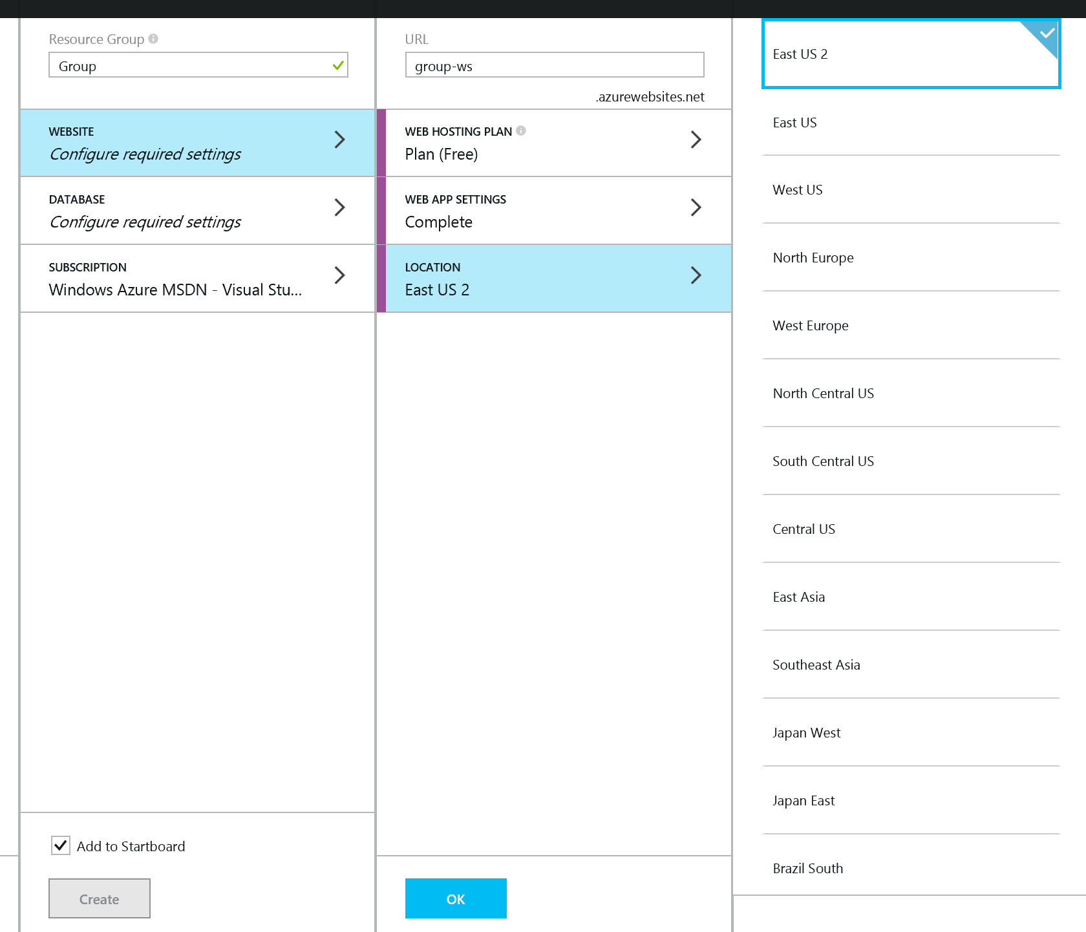Select the East US 2 location
The width and height of the screenshot is (1086, 932).
point(911,54)
